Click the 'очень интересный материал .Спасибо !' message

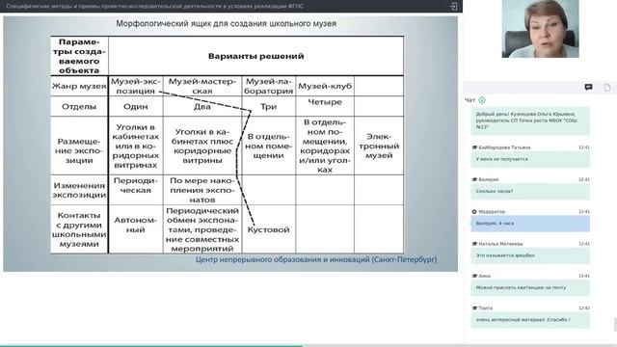pyautogui.click(x=530, y=320)
